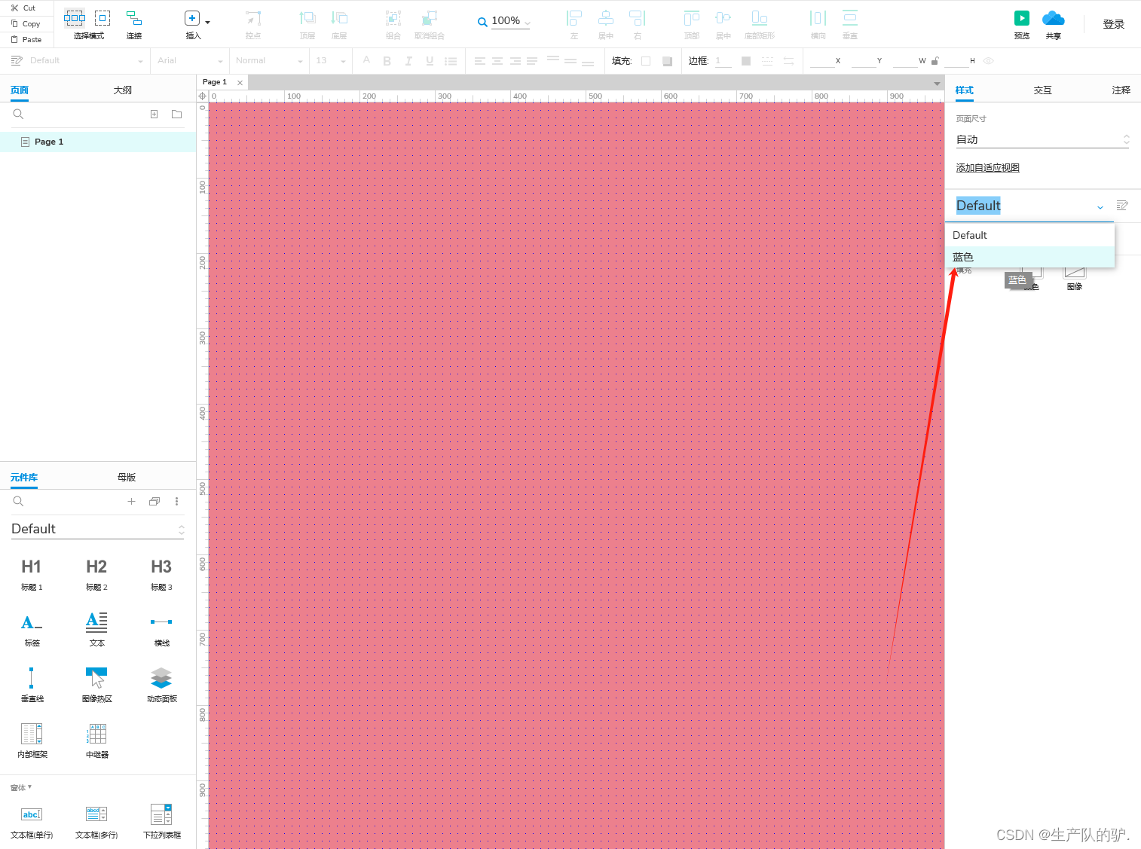The width and height of the screenshot is (1141, 849).
Task: Click the fill color swatch next to 填充
Action: pyautogui.click(x=646, y=61)
